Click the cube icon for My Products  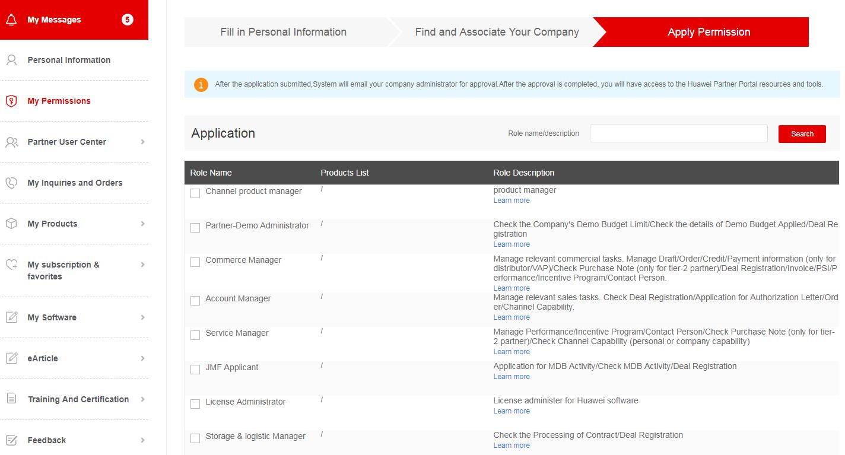click(11, 224)
